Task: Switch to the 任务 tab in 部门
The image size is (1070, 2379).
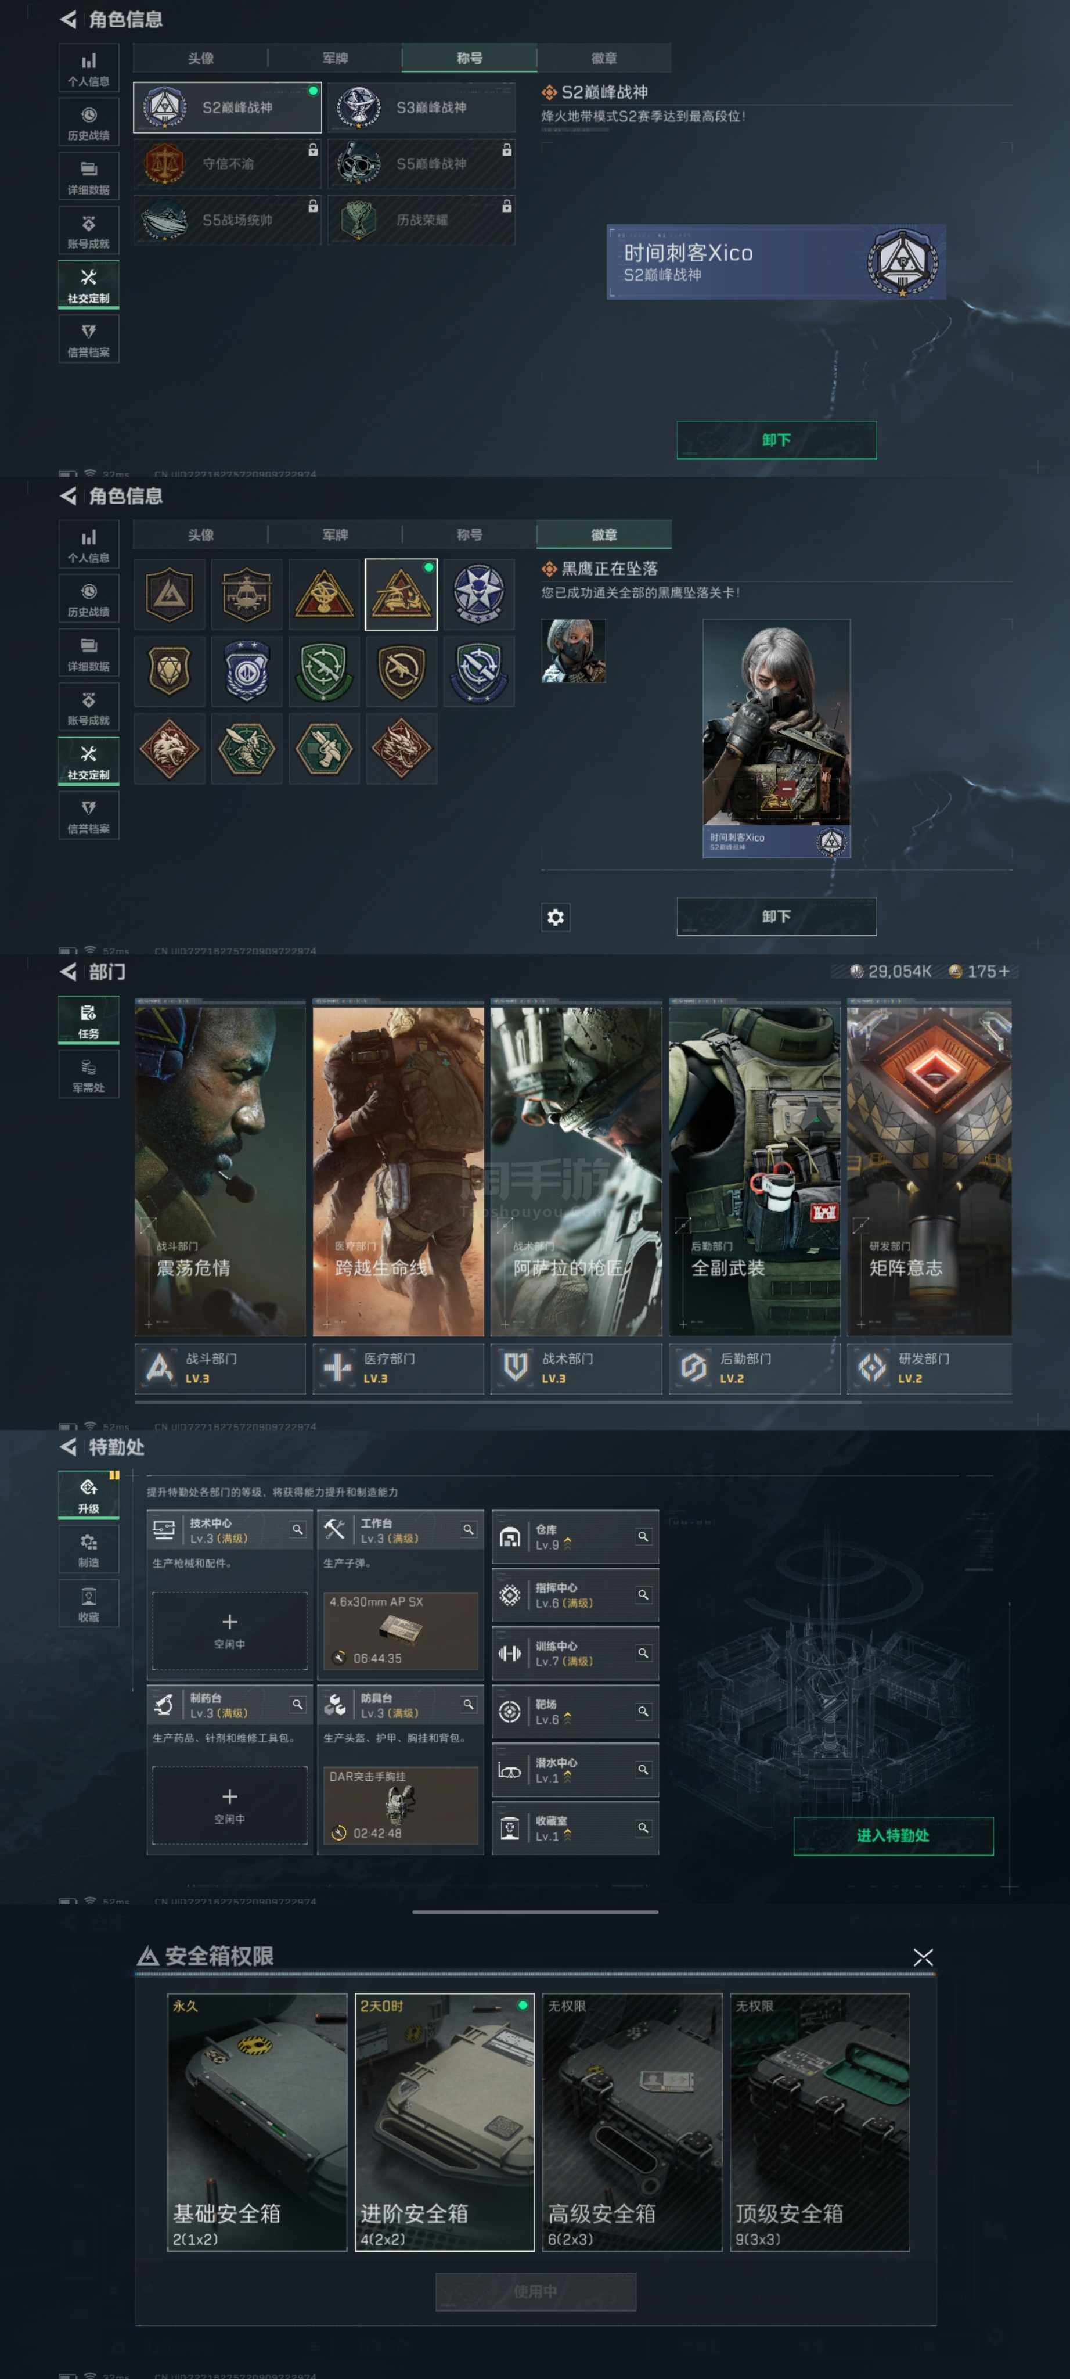Action: (89, 1020)
